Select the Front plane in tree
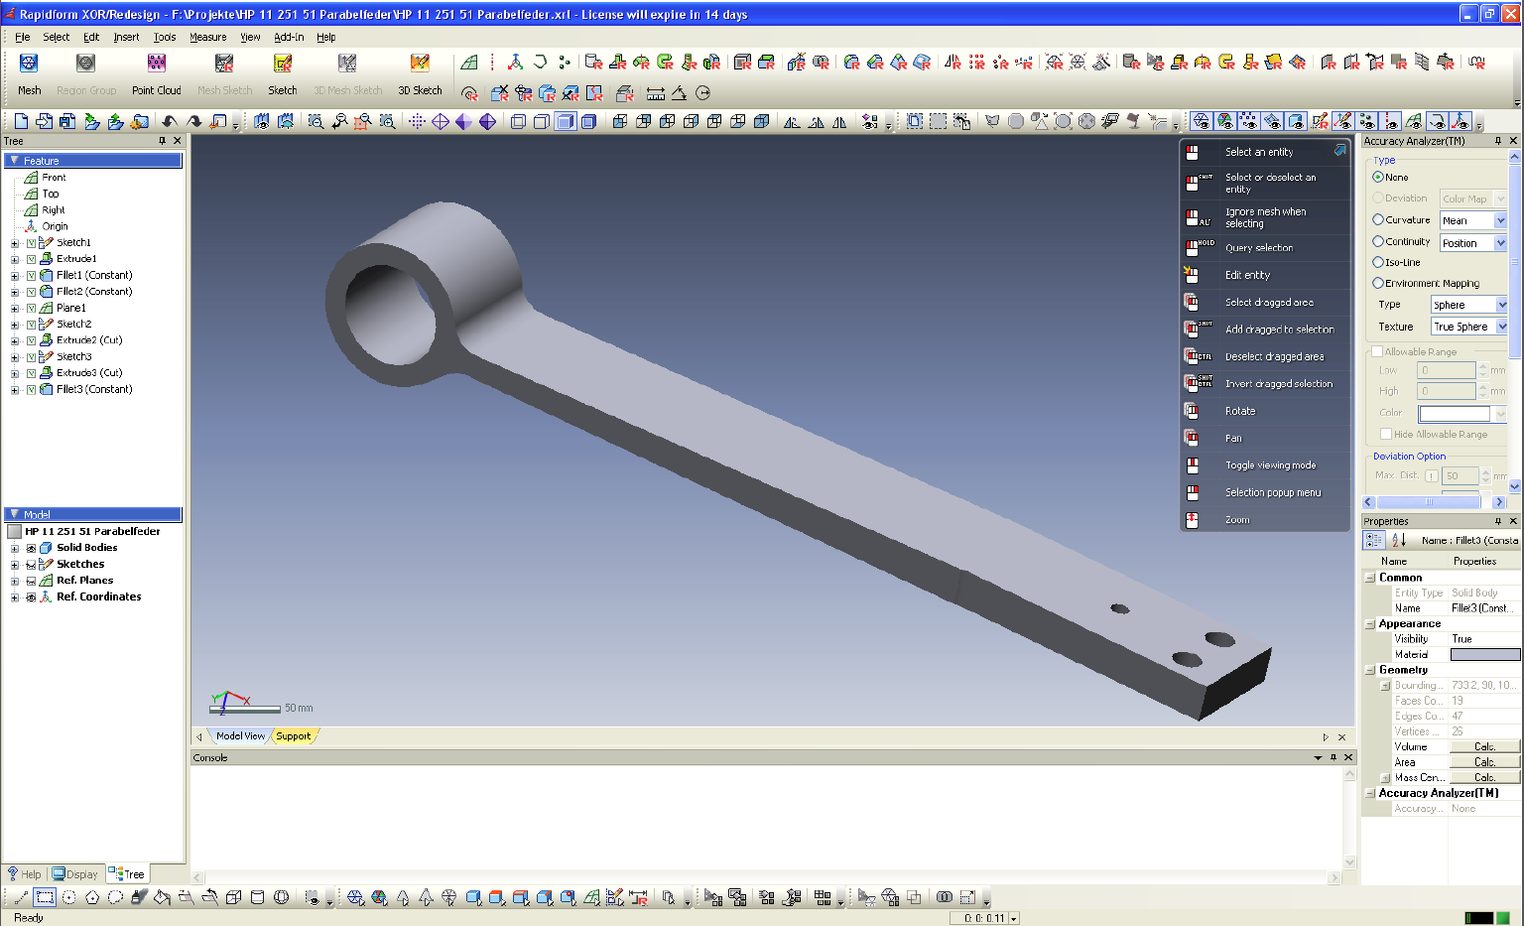 click(54, 178)
